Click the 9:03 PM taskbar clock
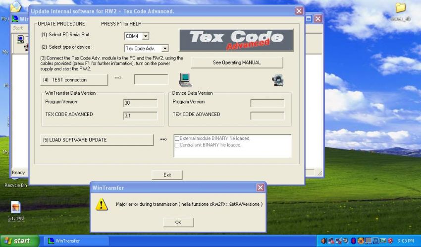The width and height of the screenshot is (421, 247). pos(406,241)
